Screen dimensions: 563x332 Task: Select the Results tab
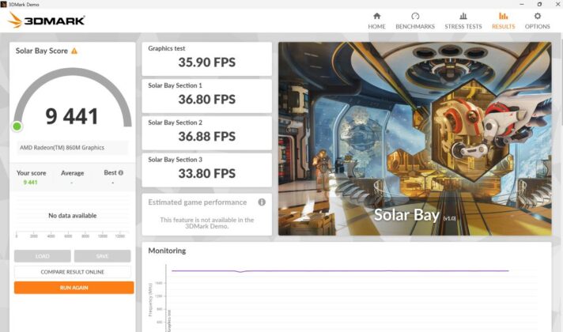pyautogui.click(x=503, y=21)
